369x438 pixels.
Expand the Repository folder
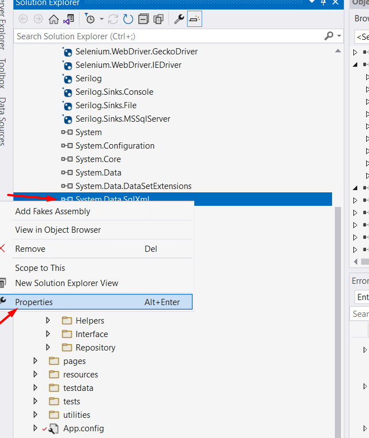[x=48, y=347]
